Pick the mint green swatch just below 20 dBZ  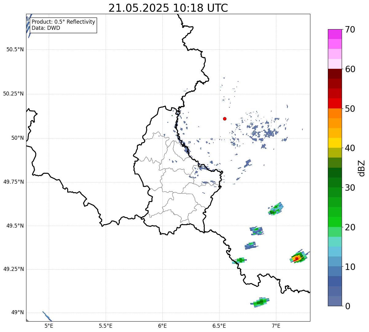pos(335,232)
